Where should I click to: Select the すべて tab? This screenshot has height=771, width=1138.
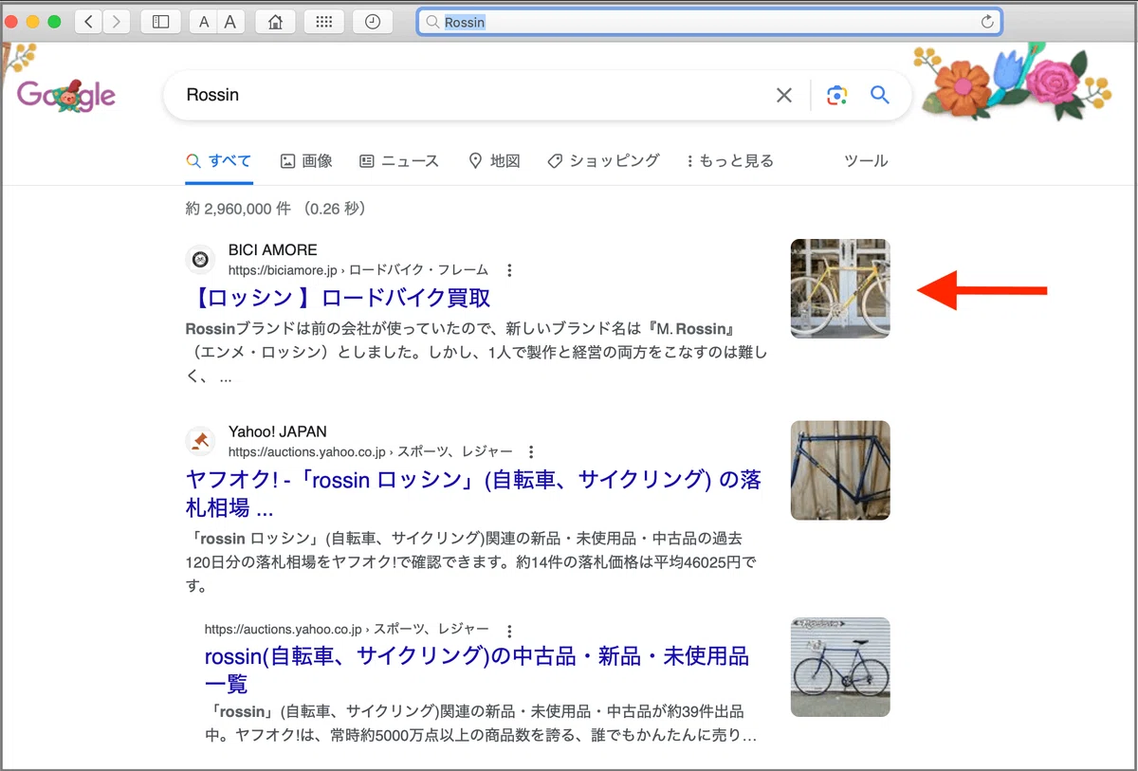219,161
